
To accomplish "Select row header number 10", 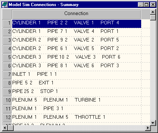I will tap(7, 100).
